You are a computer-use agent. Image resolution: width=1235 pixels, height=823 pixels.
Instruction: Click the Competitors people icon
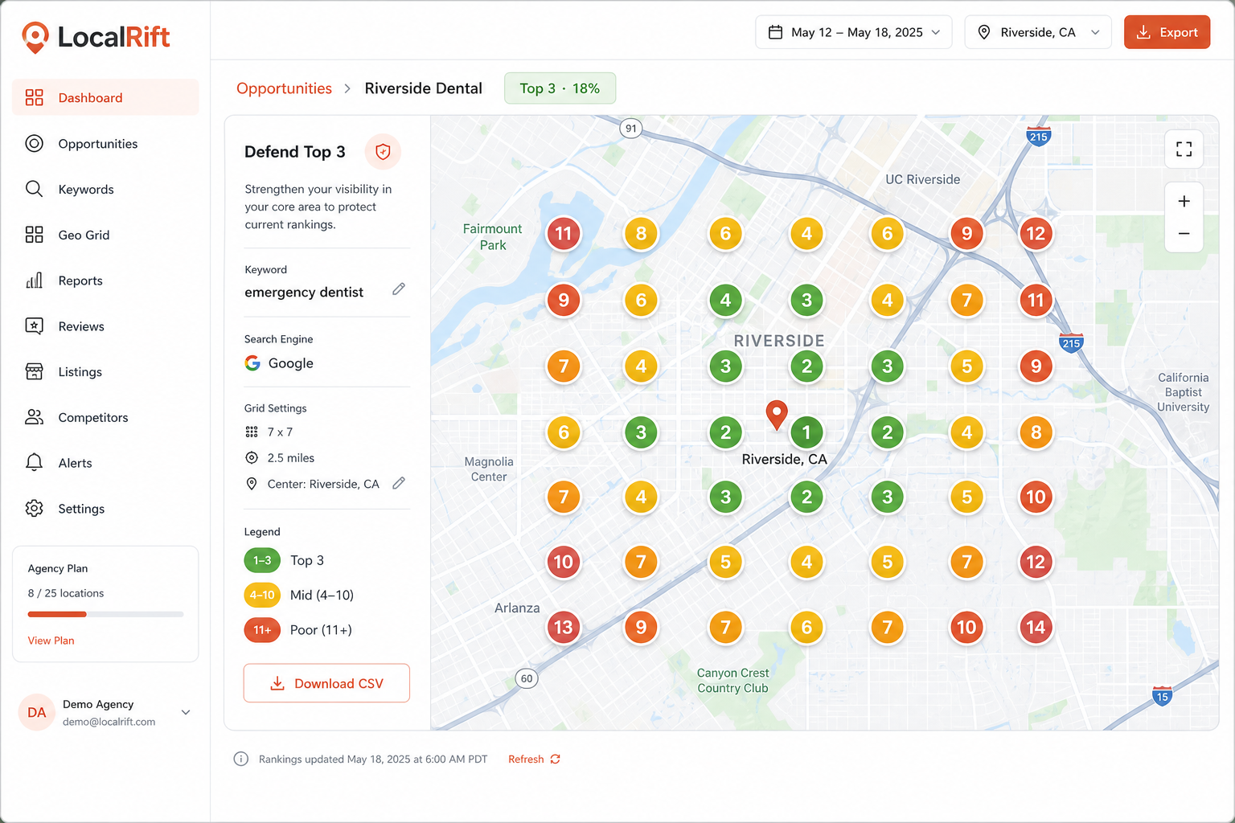pos(34,417)
